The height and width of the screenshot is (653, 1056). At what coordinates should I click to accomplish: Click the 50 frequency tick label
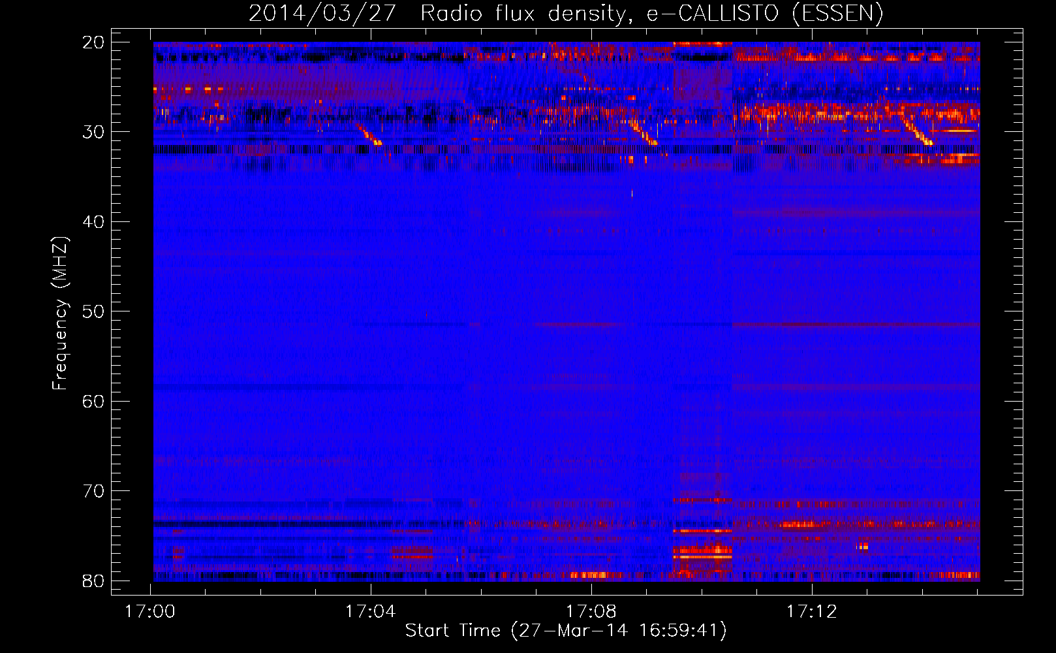tap(93, 311)
